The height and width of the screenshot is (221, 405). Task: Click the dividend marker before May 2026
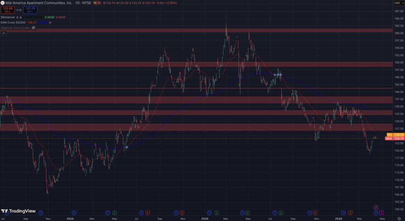pos(376,213)
